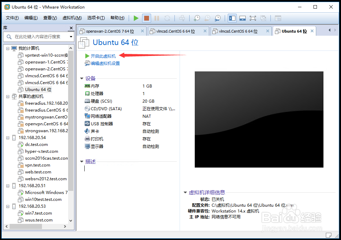341x240 pixels.
Task: Click the orange stop toolbar button
Action: click(x=147, y=18)
